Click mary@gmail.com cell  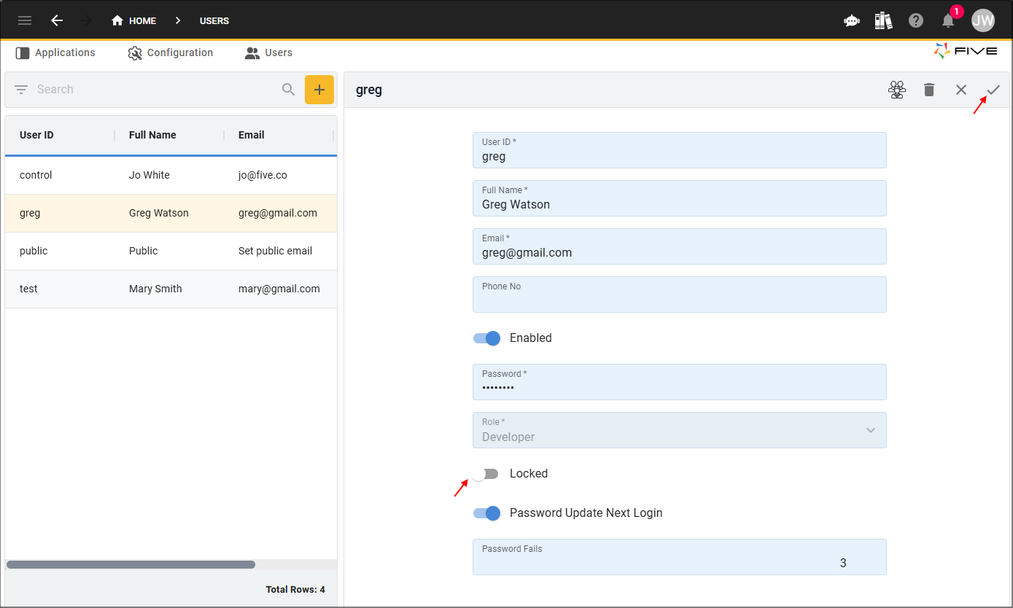point(279,289)
